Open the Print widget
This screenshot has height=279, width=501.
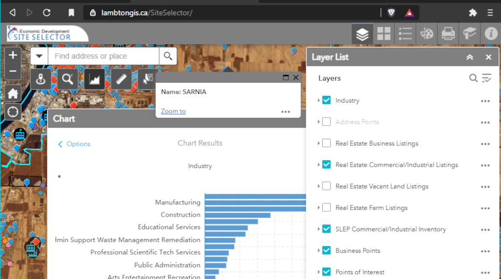tap(448, 34)
